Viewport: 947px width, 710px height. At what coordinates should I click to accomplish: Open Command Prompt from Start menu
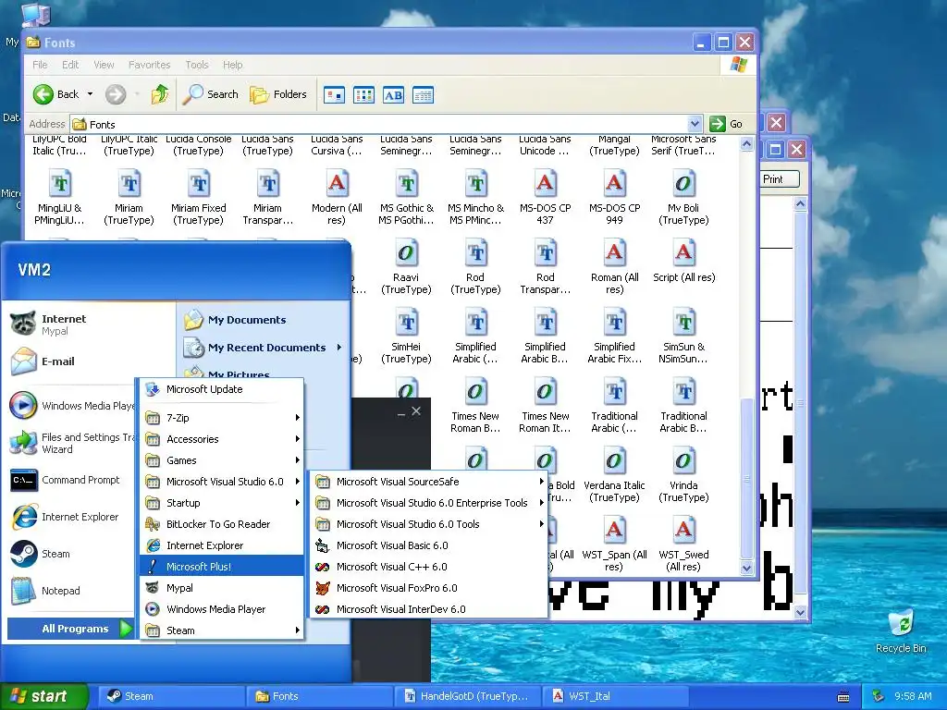point(70,480)
